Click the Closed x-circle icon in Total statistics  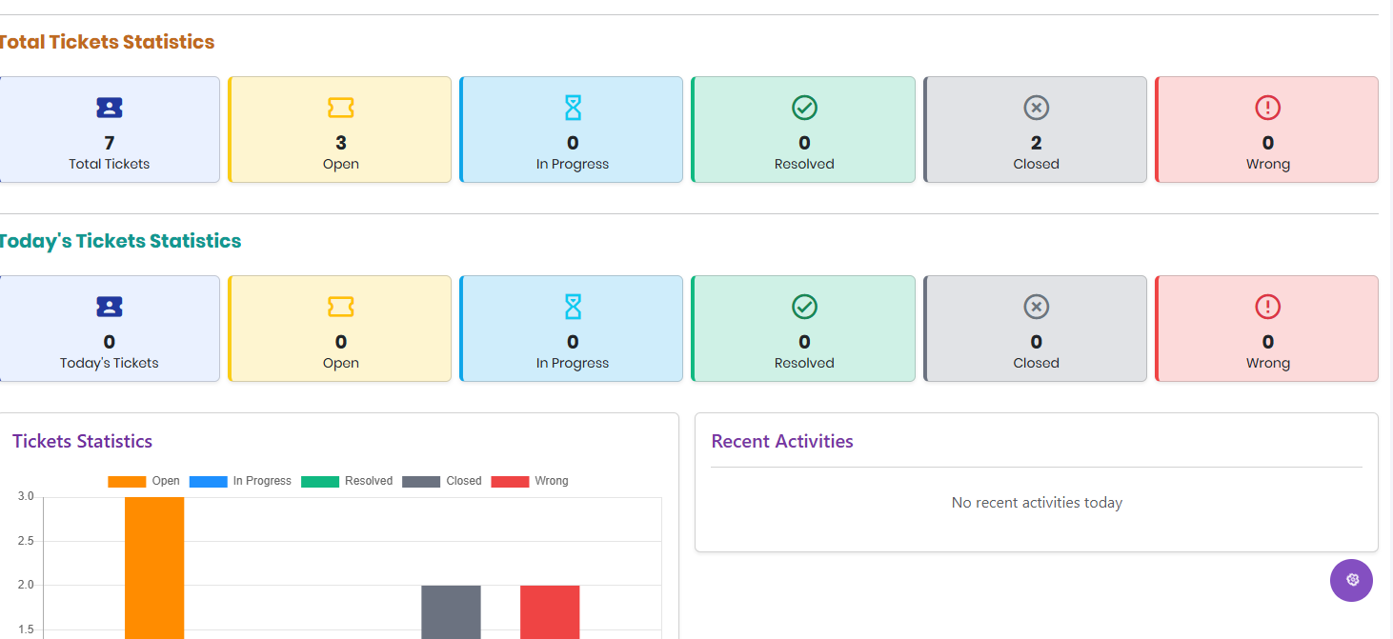[x=1037, y=108]
